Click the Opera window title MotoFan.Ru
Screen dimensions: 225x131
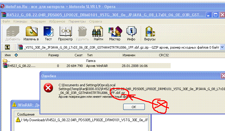click(60, 7)
